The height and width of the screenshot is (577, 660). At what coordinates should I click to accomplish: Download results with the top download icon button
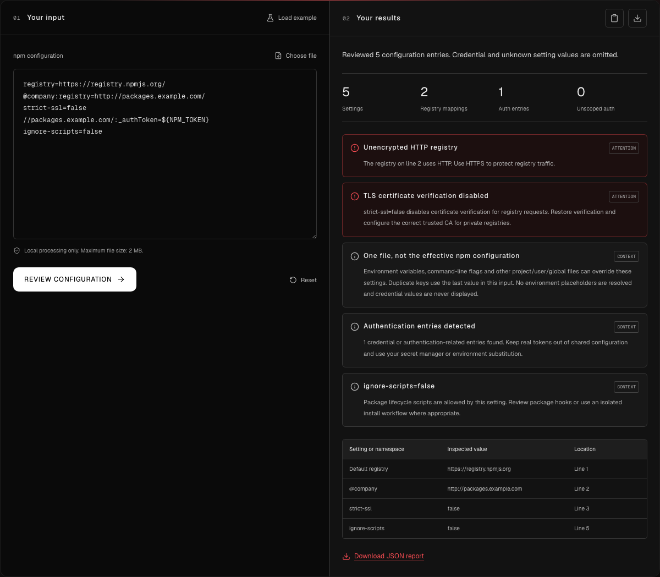[x=637, y=18]
